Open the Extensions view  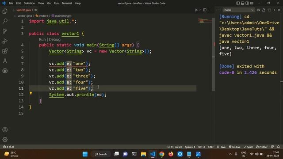click(5, 51)
